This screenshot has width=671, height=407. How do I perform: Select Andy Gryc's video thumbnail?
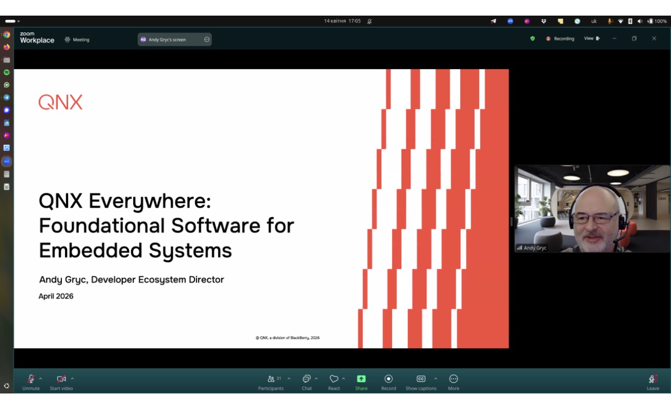coord(592,209)
